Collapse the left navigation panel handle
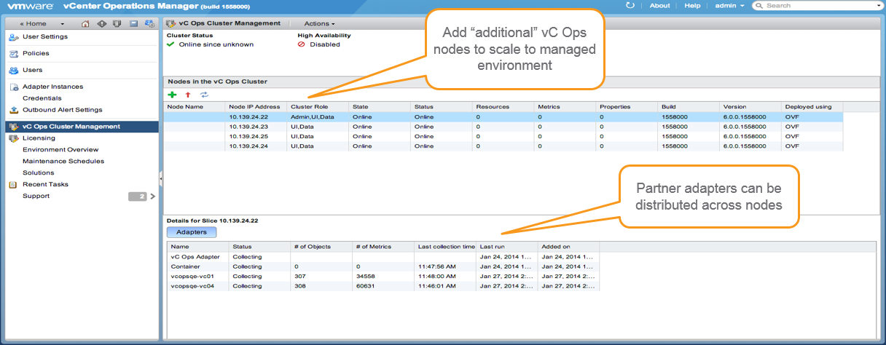The image size is (886, 345). 161,178
